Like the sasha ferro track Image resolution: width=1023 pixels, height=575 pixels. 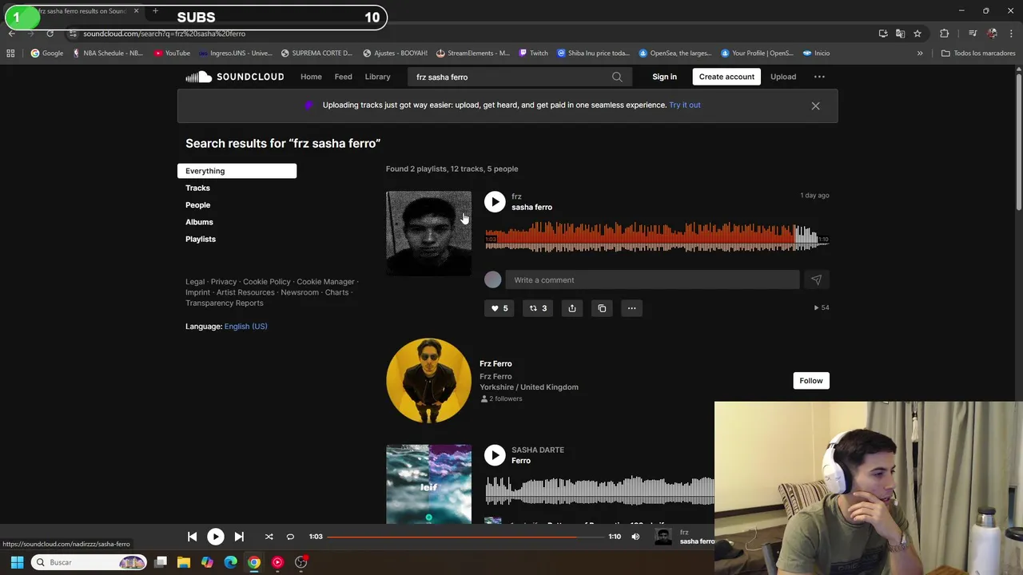point(500,308)
